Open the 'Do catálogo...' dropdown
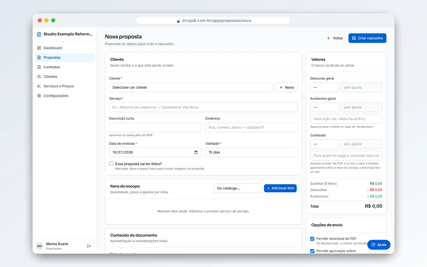Screen dimensions: 427x267 238,188
